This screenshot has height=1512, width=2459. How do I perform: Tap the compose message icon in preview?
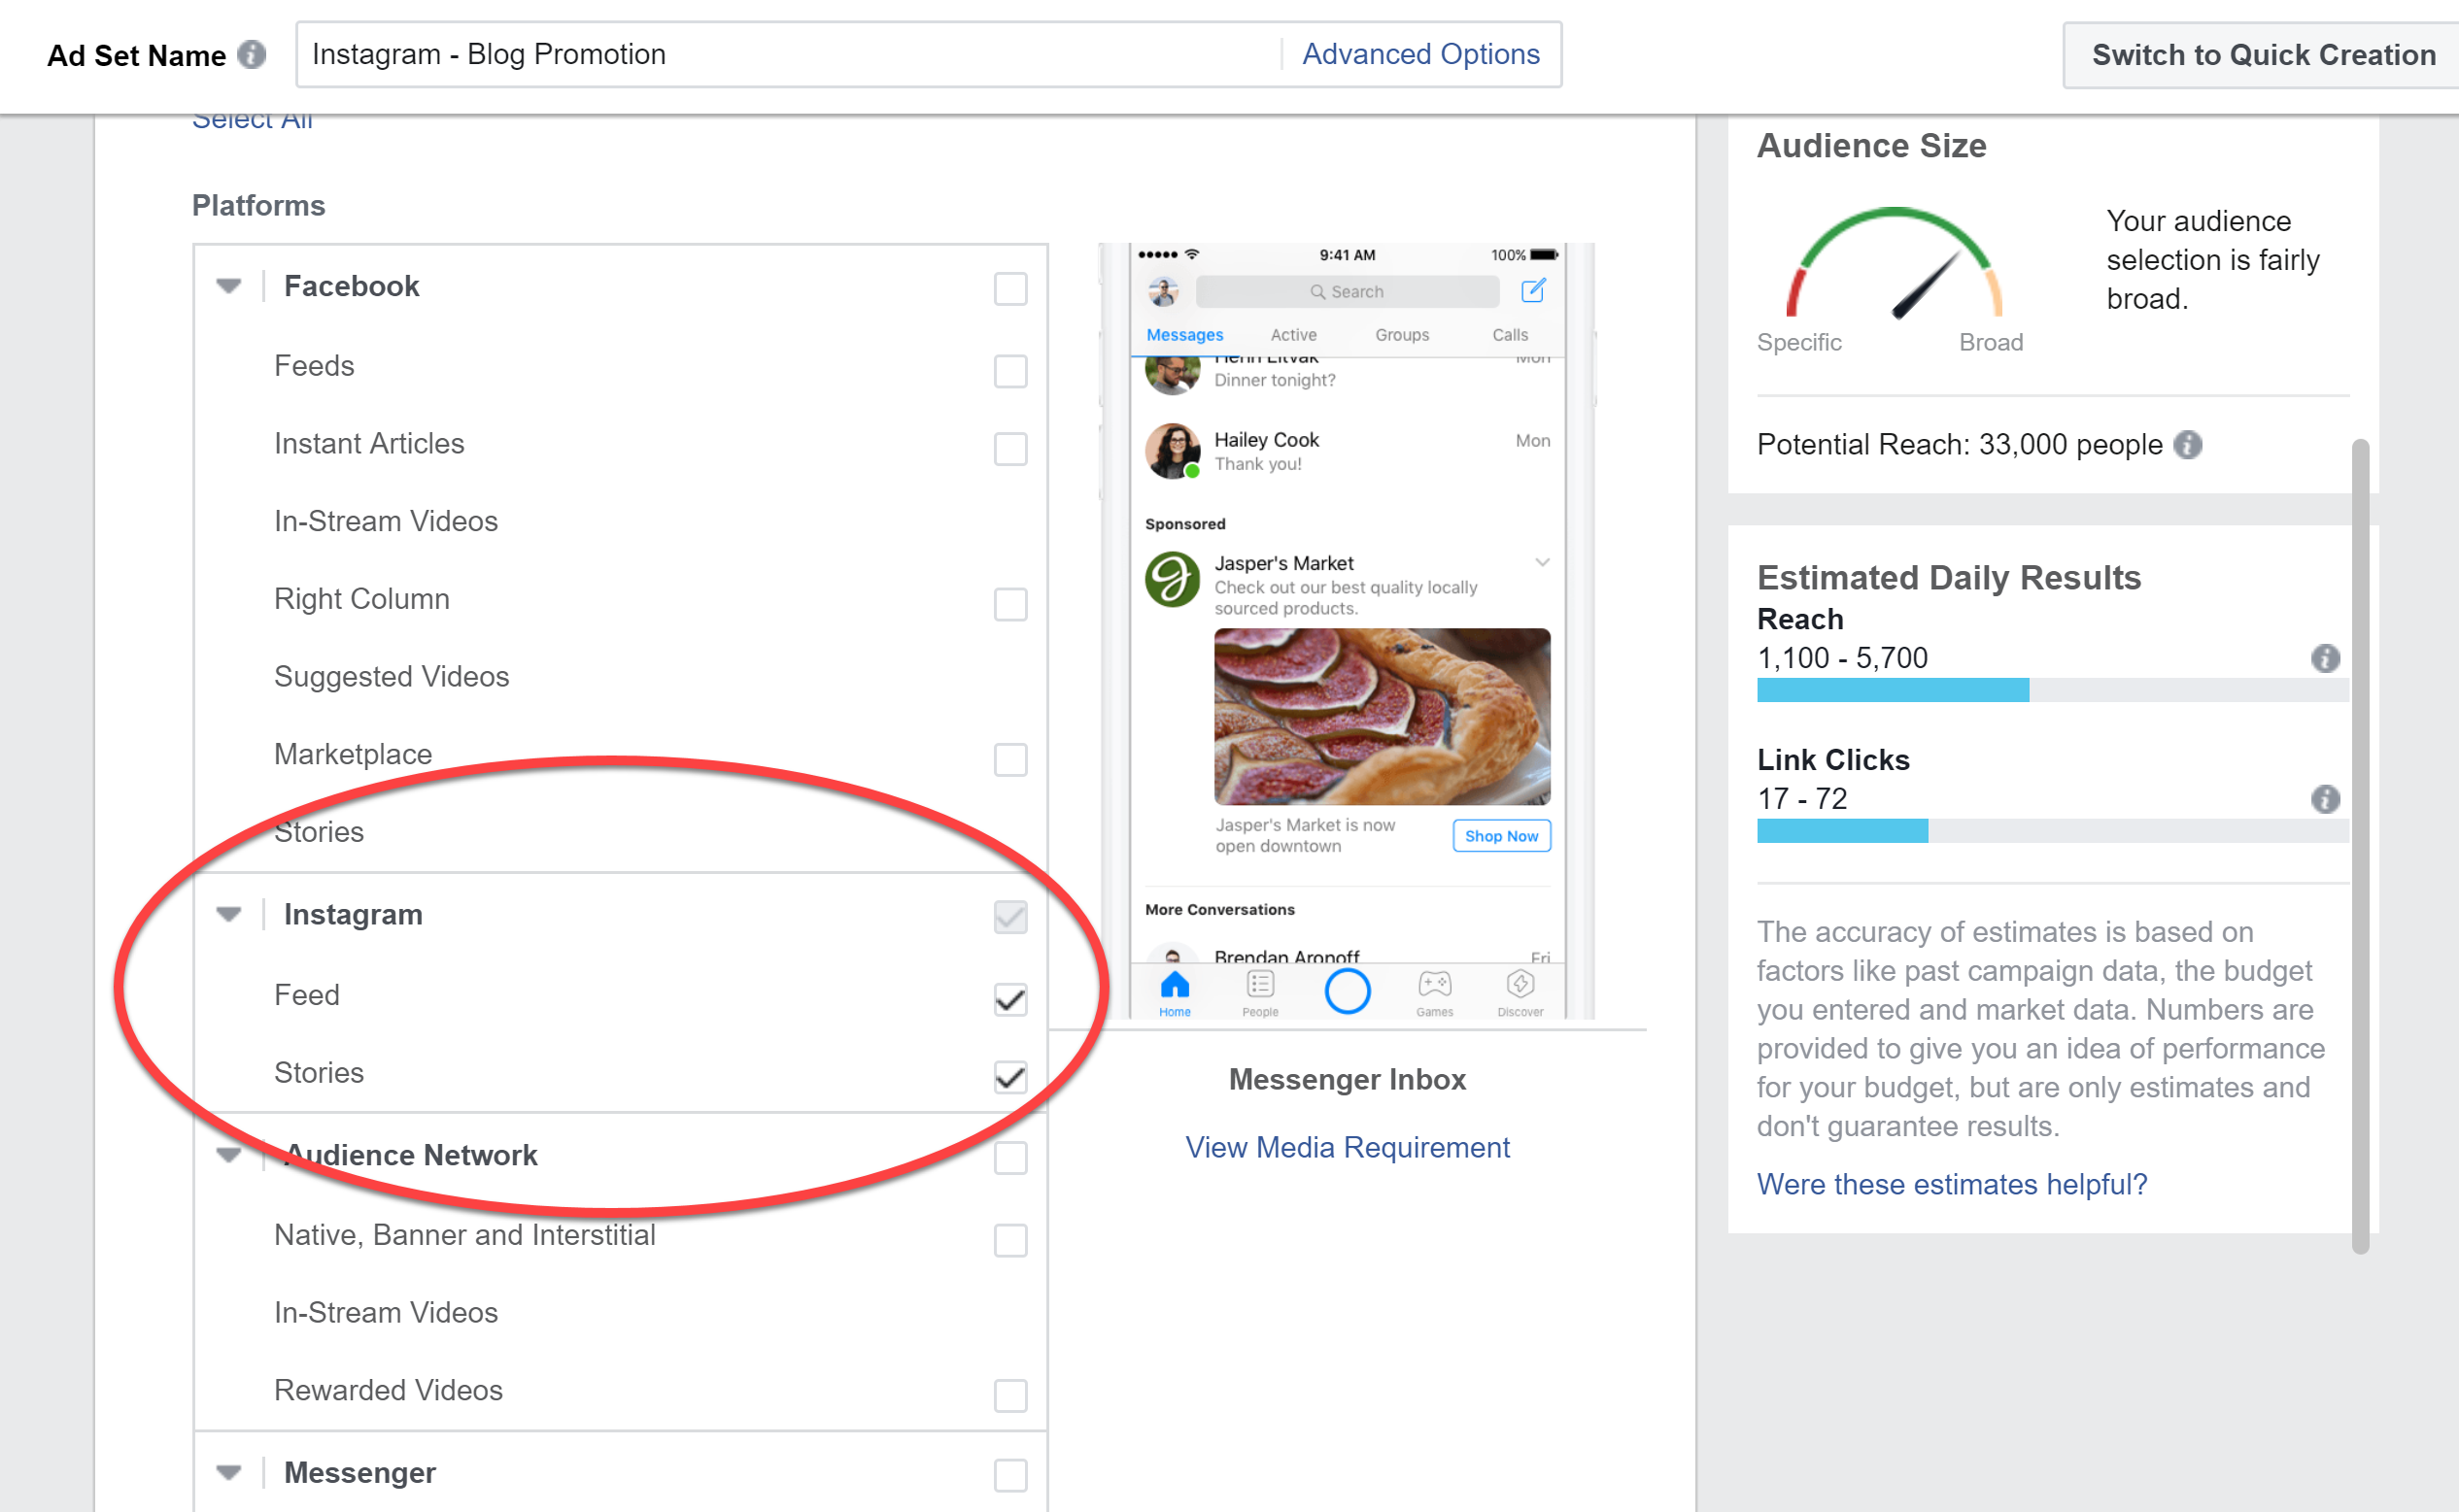[x=1532, y=291]
